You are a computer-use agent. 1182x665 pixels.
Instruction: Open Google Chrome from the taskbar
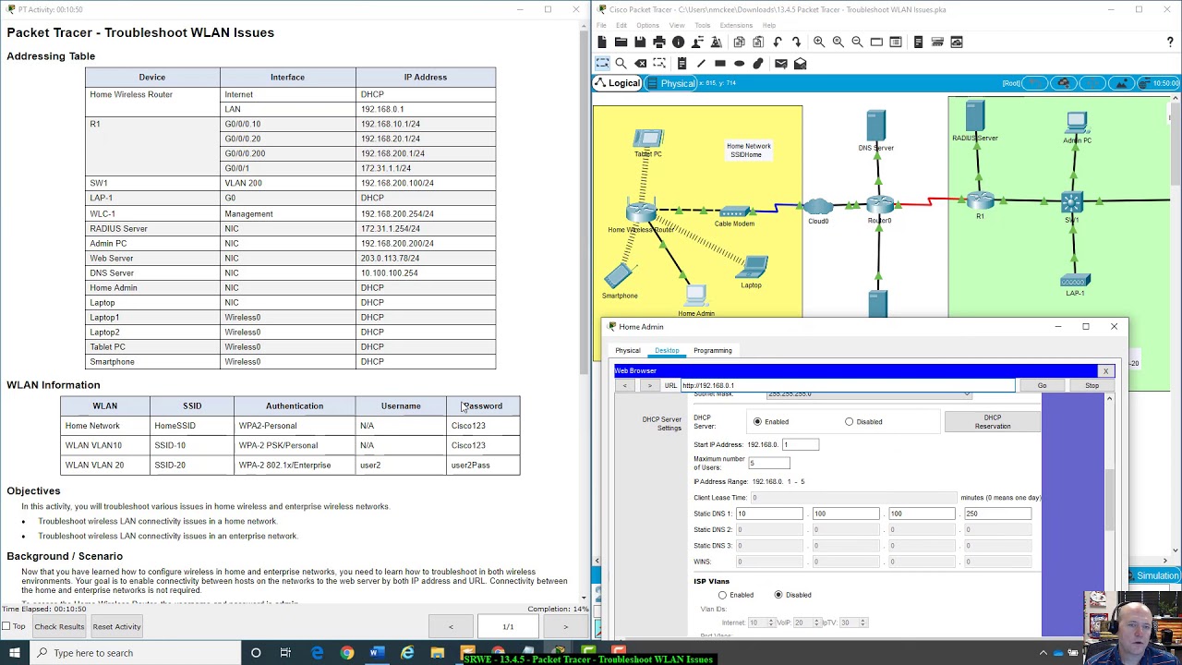click(x=346, y=653)
